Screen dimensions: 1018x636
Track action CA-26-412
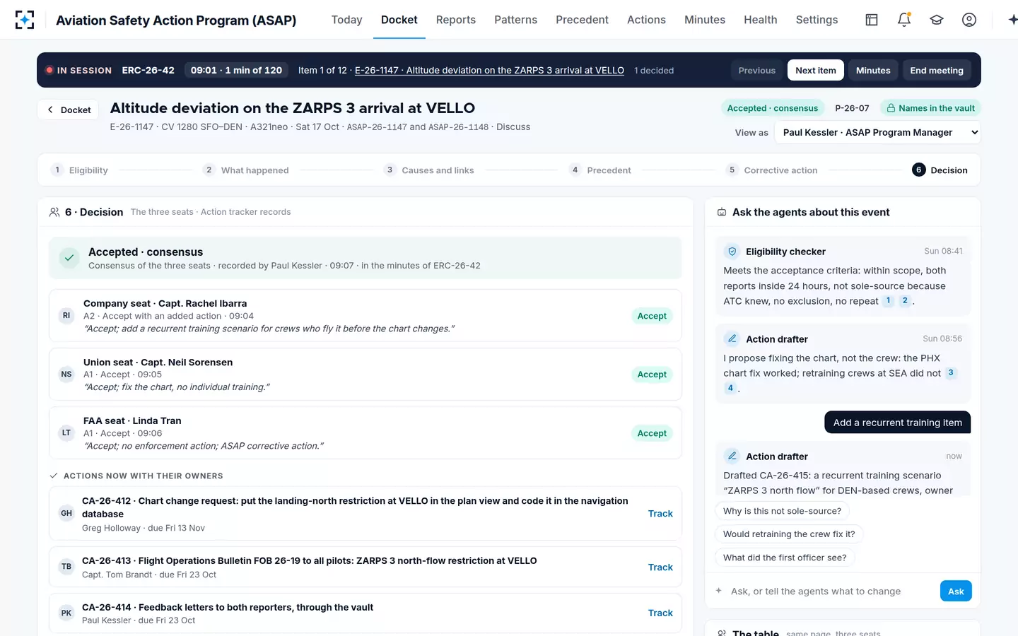point(660,514)
